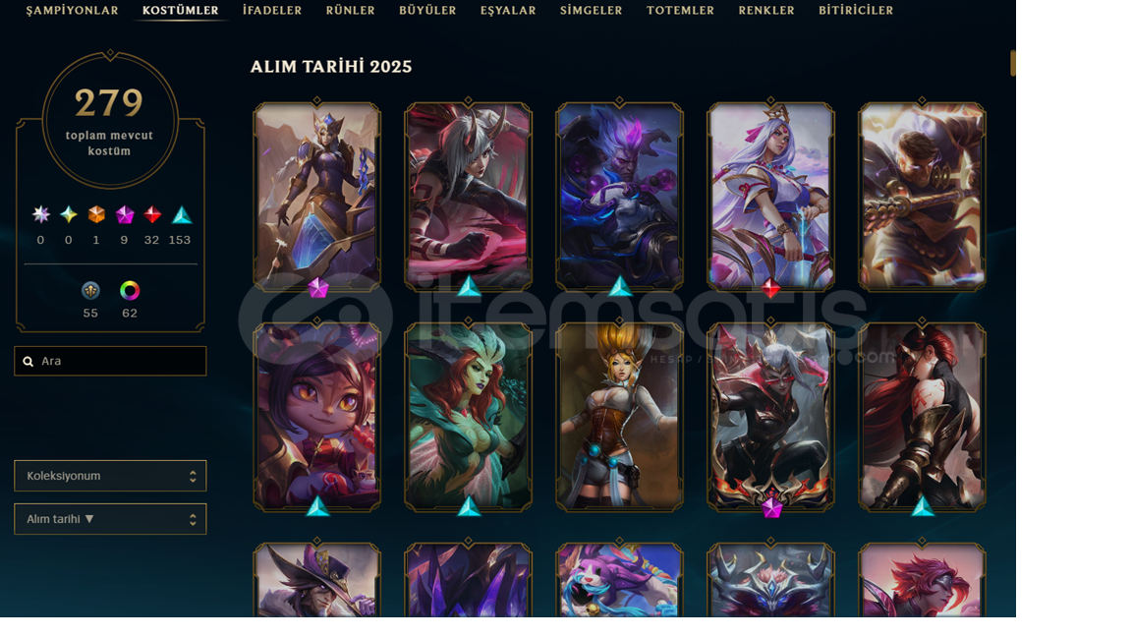This screenshot has width=1132, height=637.
Task: Click the Ultimate tier white gem icon
Action: coord(41,214)
